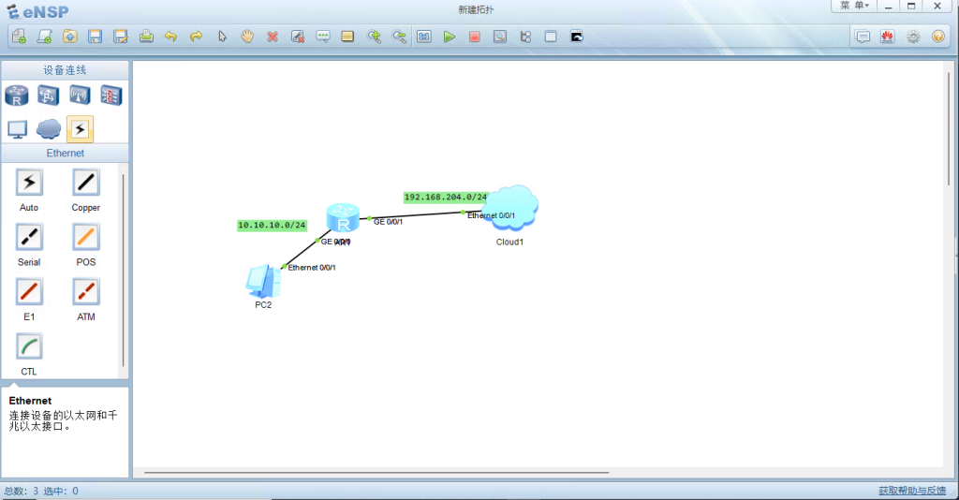
Task: Select the R router on canvas
Action: click(343, 218)
